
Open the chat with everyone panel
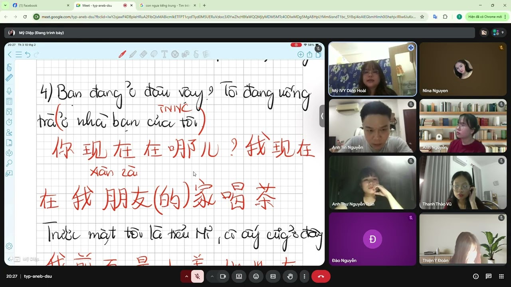point(488,276)
